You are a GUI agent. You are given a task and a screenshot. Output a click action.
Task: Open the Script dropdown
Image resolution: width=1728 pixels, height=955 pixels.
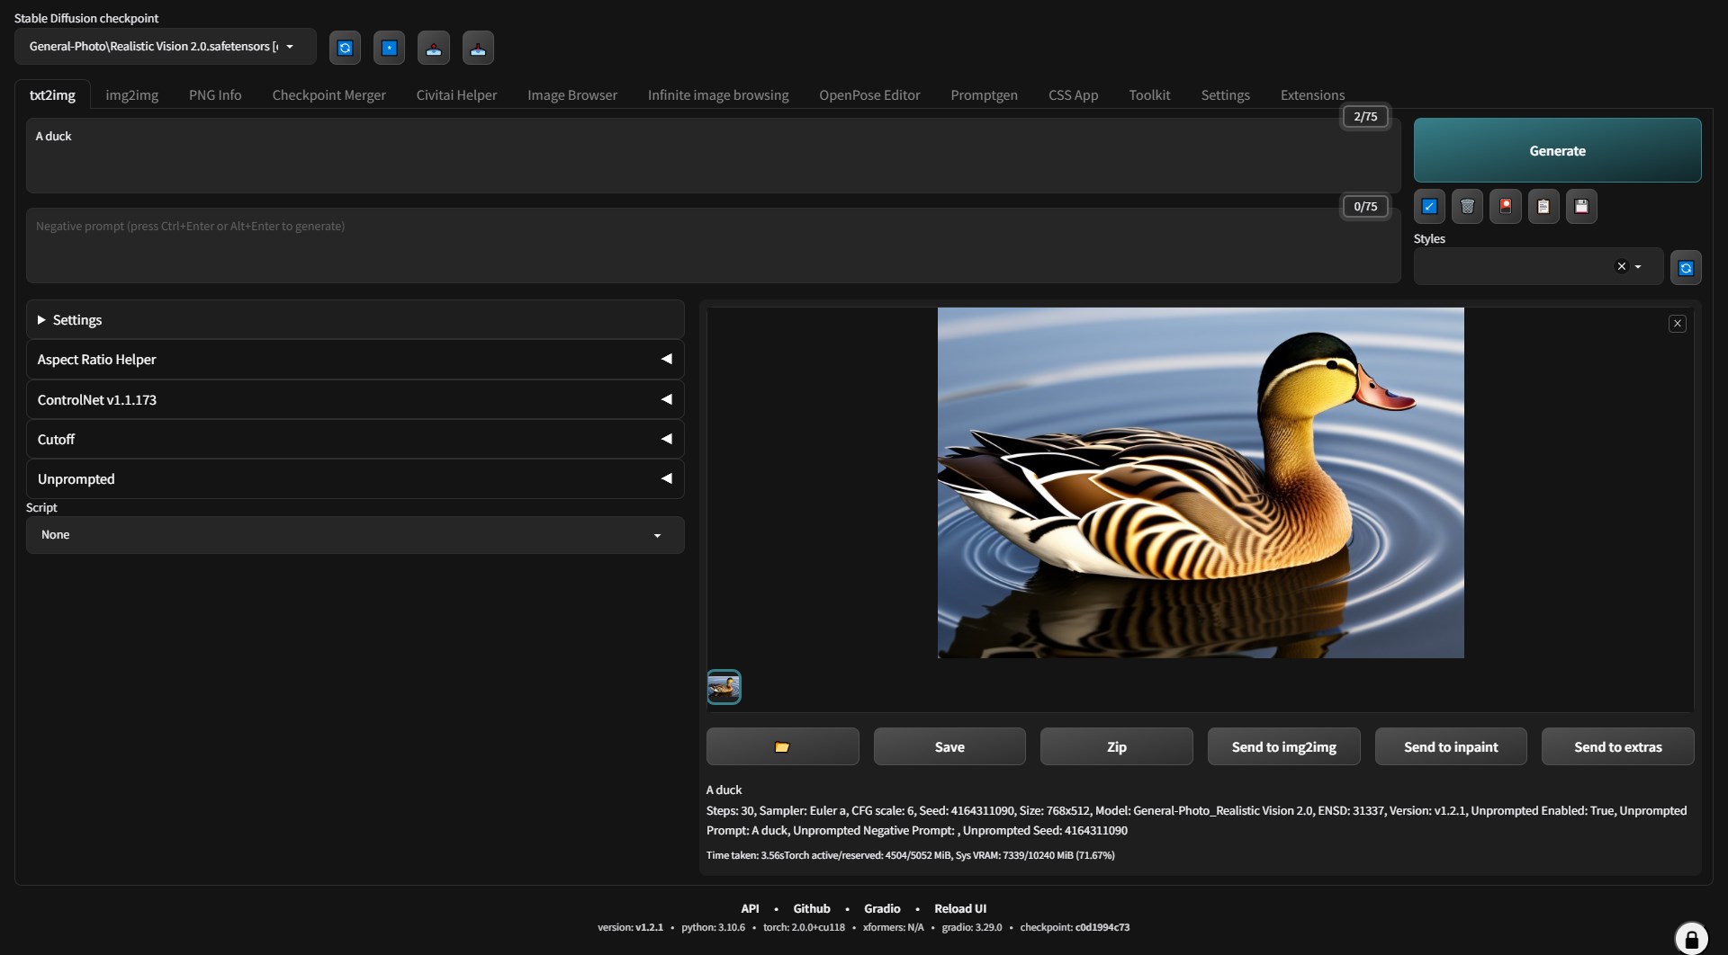(355, 535)
